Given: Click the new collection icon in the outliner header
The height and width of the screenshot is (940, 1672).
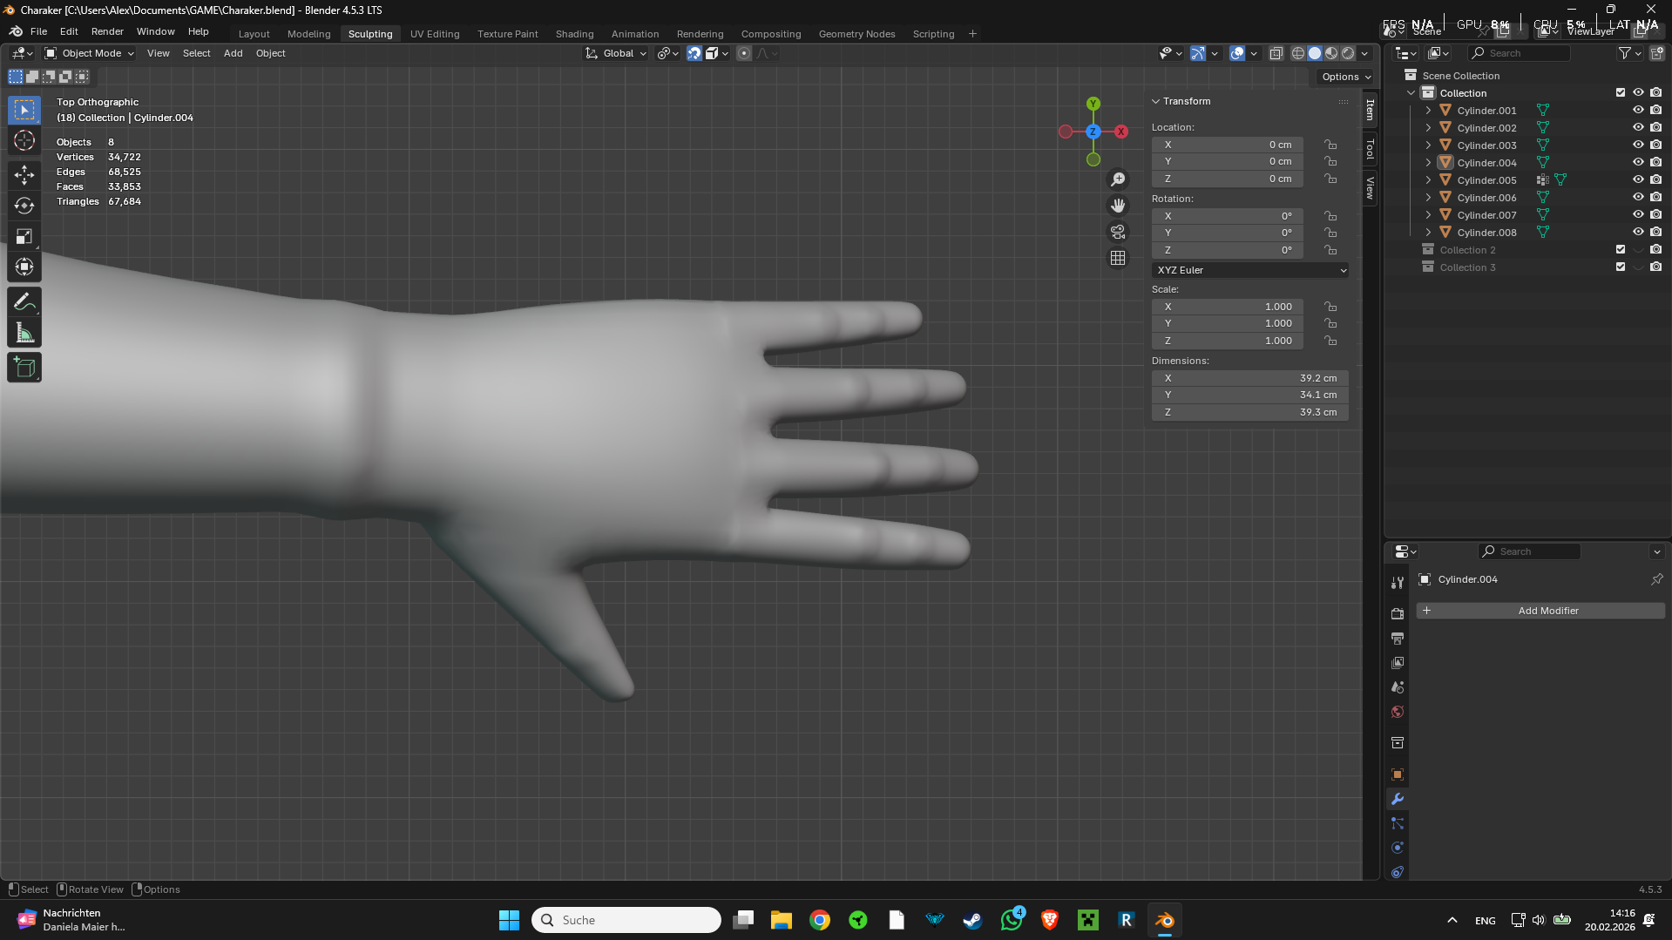Looking at the screenshot, I should click(x=1657, y=53).
